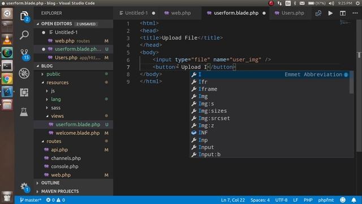
Task: Open the editor More Actions ellipsis
Action: [355, 13]
